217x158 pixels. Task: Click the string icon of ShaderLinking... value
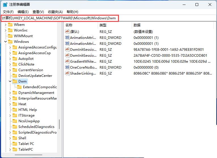coord(67,73)
